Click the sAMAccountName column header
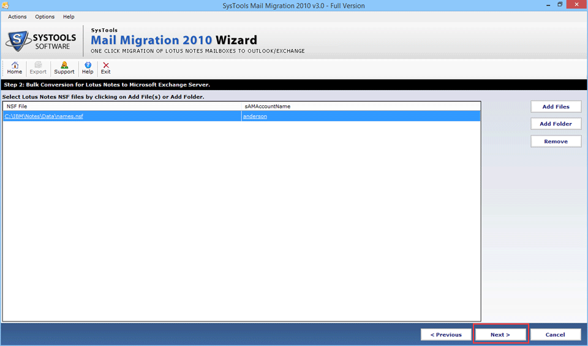 [x=361, y=107]
